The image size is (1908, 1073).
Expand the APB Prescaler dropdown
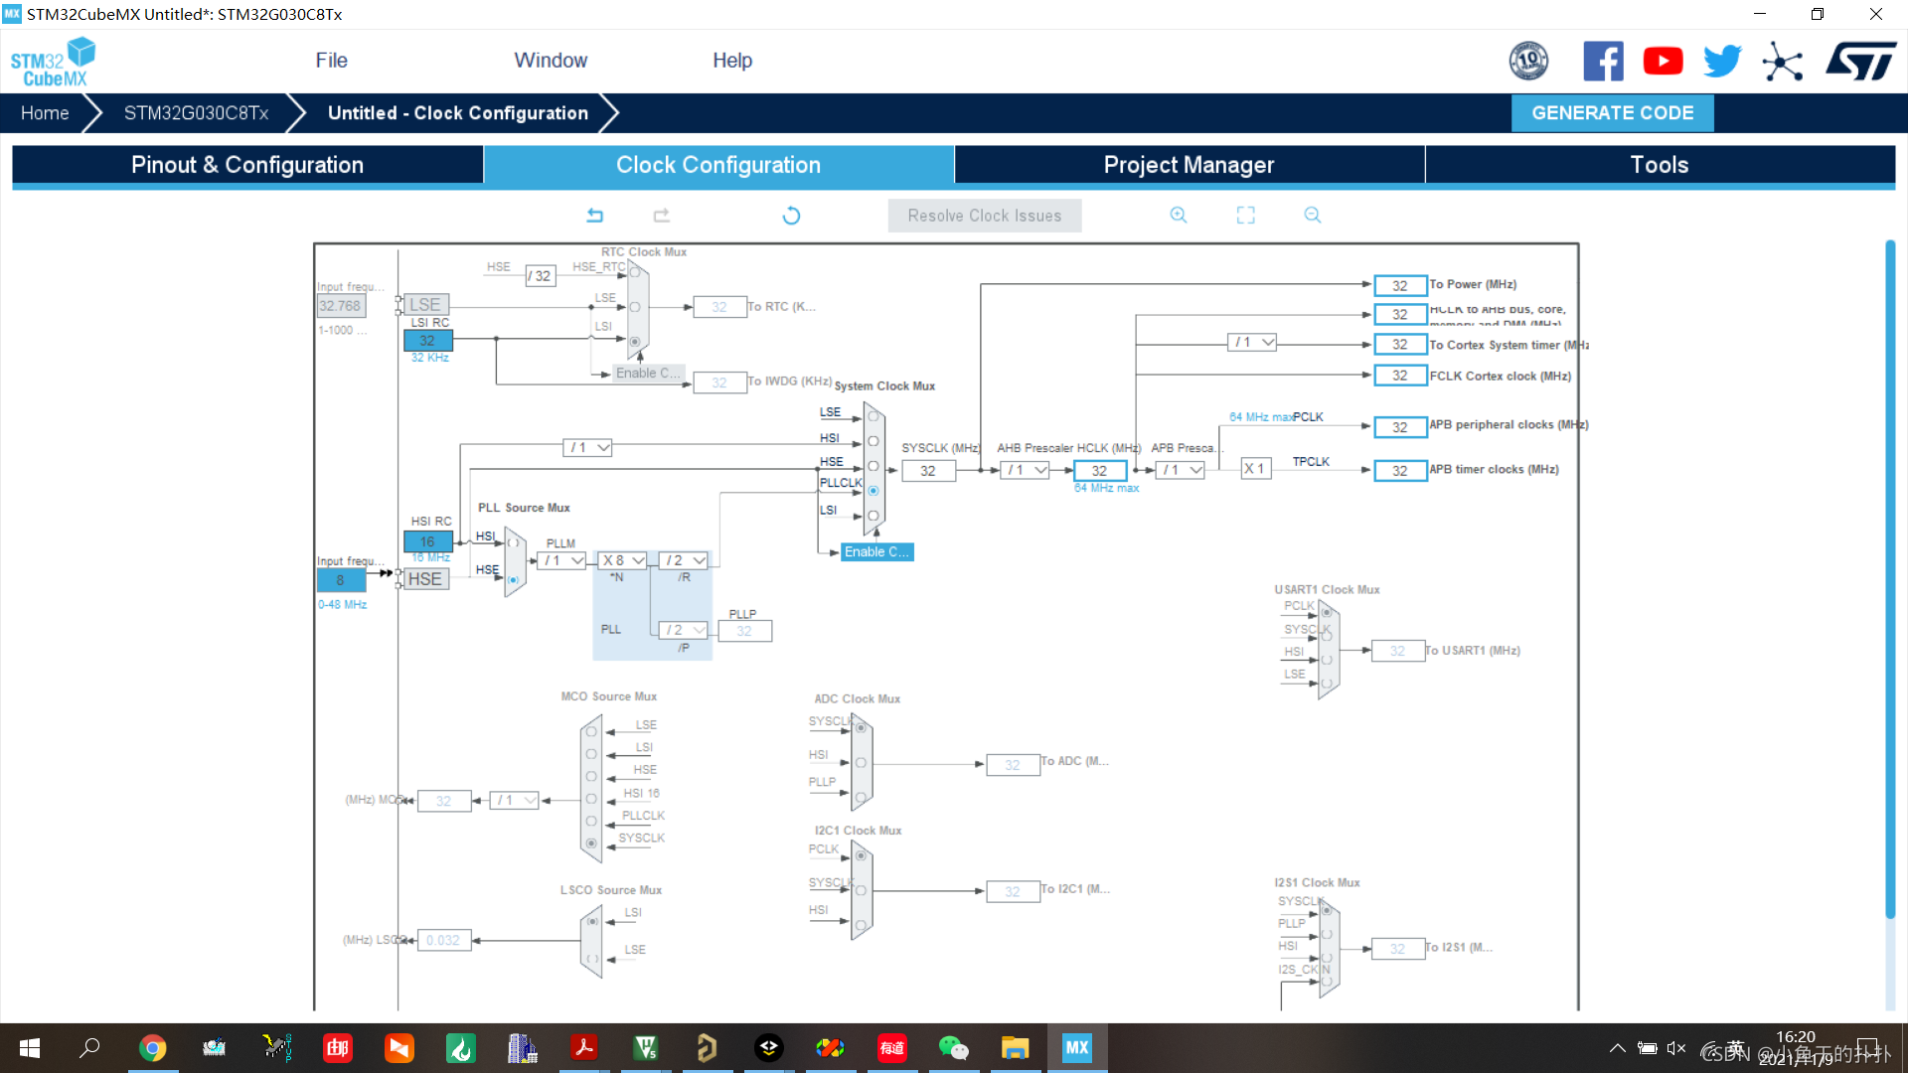1182,470
